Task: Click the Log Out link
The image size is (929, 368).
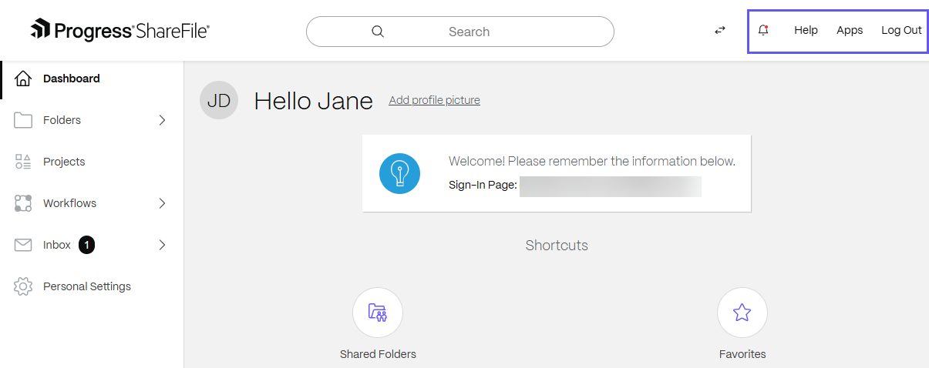Action: coord(901,31)
